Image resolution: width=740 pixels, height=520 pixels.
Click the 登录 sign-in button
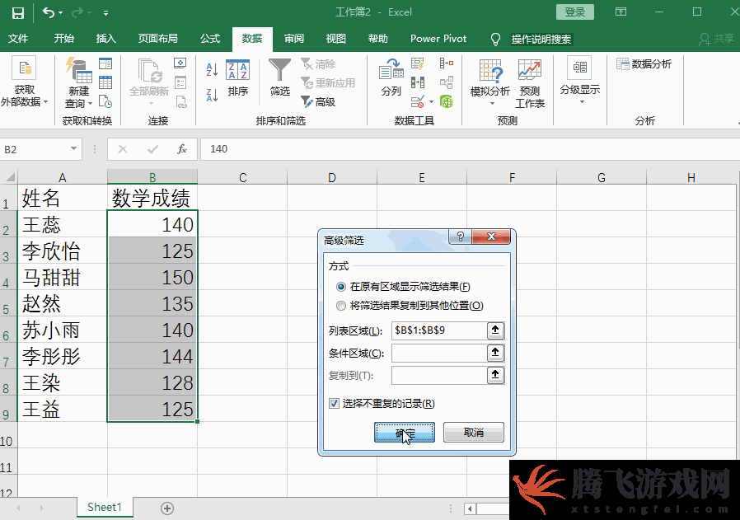(575, 12)
